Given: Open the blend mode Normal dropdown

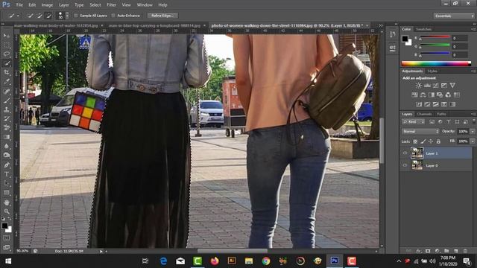Looking at the screenshot, I should 420,132.
